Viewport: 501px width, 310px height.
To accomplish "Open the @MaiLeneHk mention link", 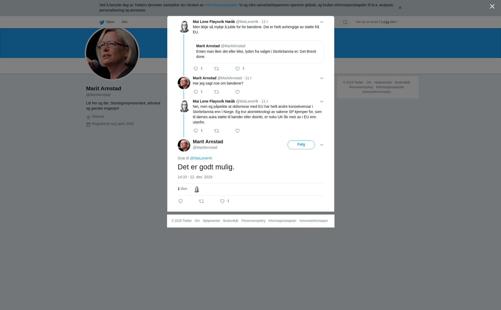I will (x=201, y=158).
